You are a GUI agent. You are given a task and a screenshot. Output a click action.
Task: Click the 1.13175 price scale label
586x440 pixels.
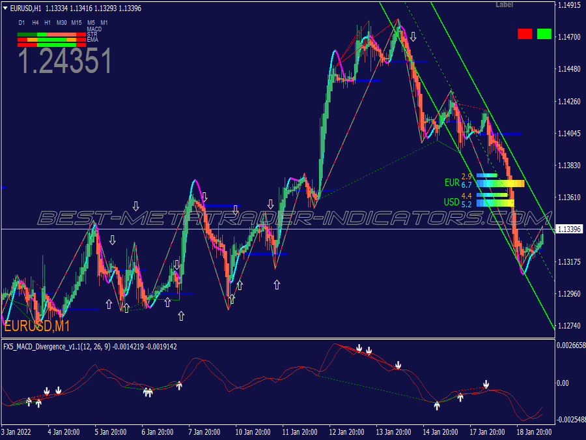pos(569,262)
